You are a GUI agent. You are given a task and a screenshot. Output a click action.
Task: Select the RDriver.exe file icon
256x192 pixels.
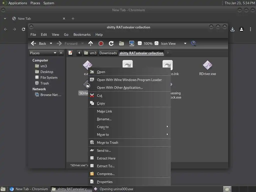(x=207, y=65)
